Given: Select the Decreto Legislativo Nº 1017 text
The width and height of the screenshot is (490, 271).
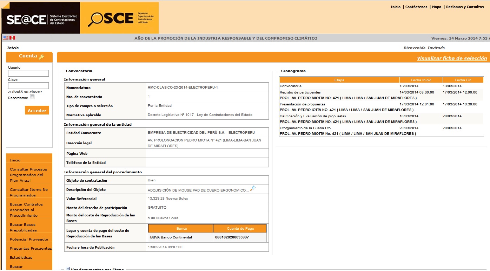Looking at the screenshot, I should [x=200, y=115].
